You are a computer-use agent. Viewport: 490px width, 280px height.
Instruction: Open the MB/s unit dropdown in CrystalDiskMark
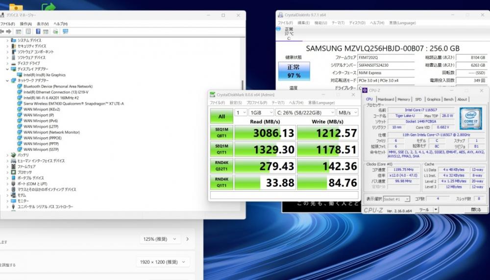tap(347, 113)
